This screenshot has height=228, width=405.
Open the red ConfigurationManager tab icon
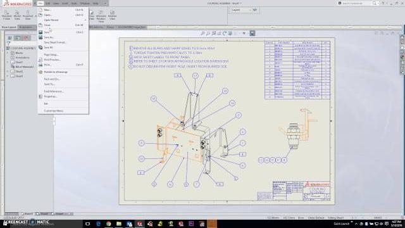click(x=26, y=38)
